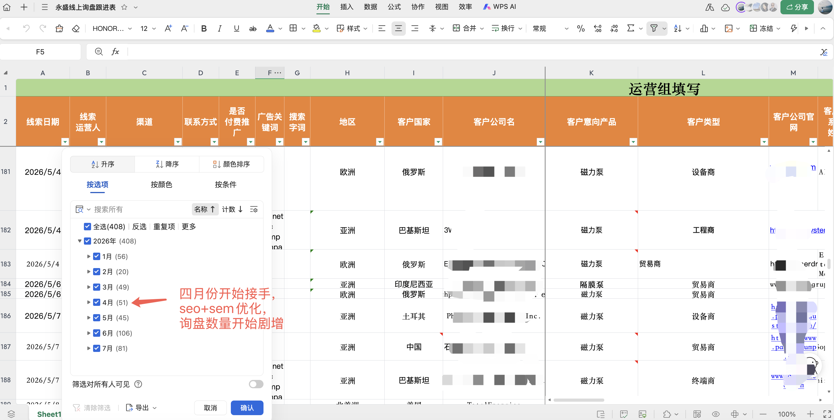Screen dimensions: 834x420
Task: Click 导出 export button
Action: click(141, 408)
